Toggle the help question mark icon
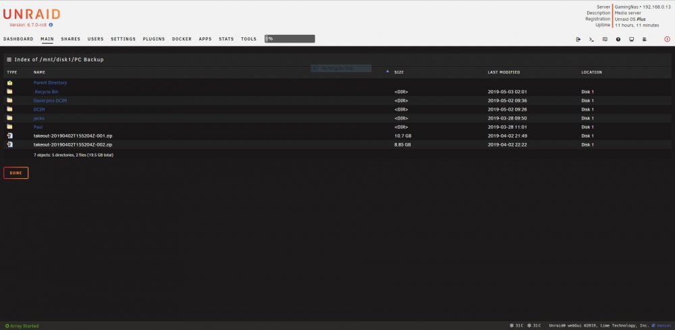 pos(618,39)
